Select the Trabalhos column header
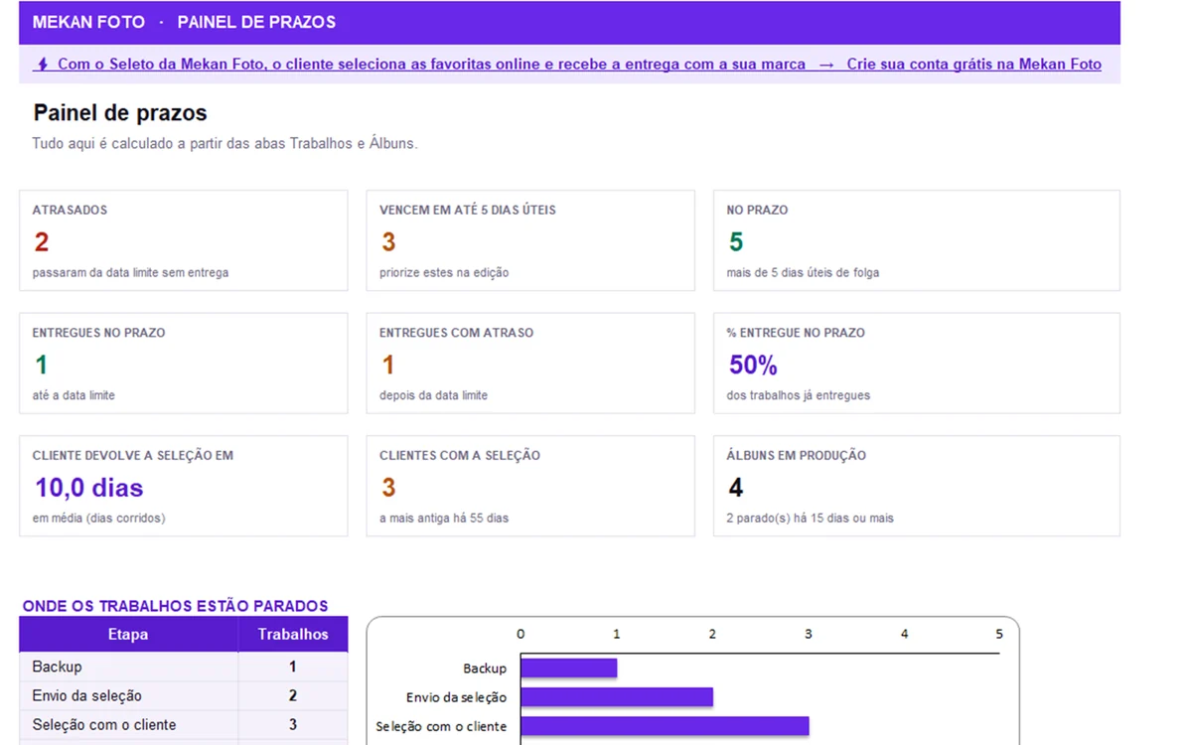The height and width of the screenshot is (745, 1192). point(293,634)
